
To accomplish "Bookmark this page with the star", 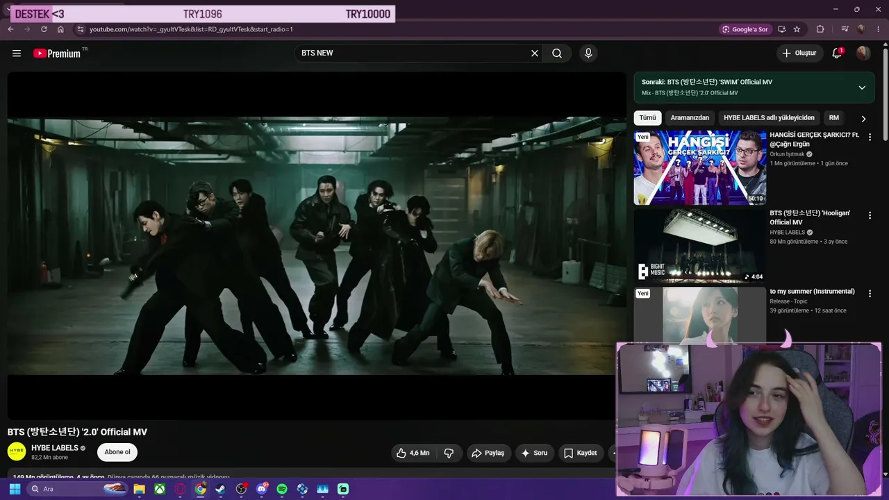I will click(x=797, y=29).
